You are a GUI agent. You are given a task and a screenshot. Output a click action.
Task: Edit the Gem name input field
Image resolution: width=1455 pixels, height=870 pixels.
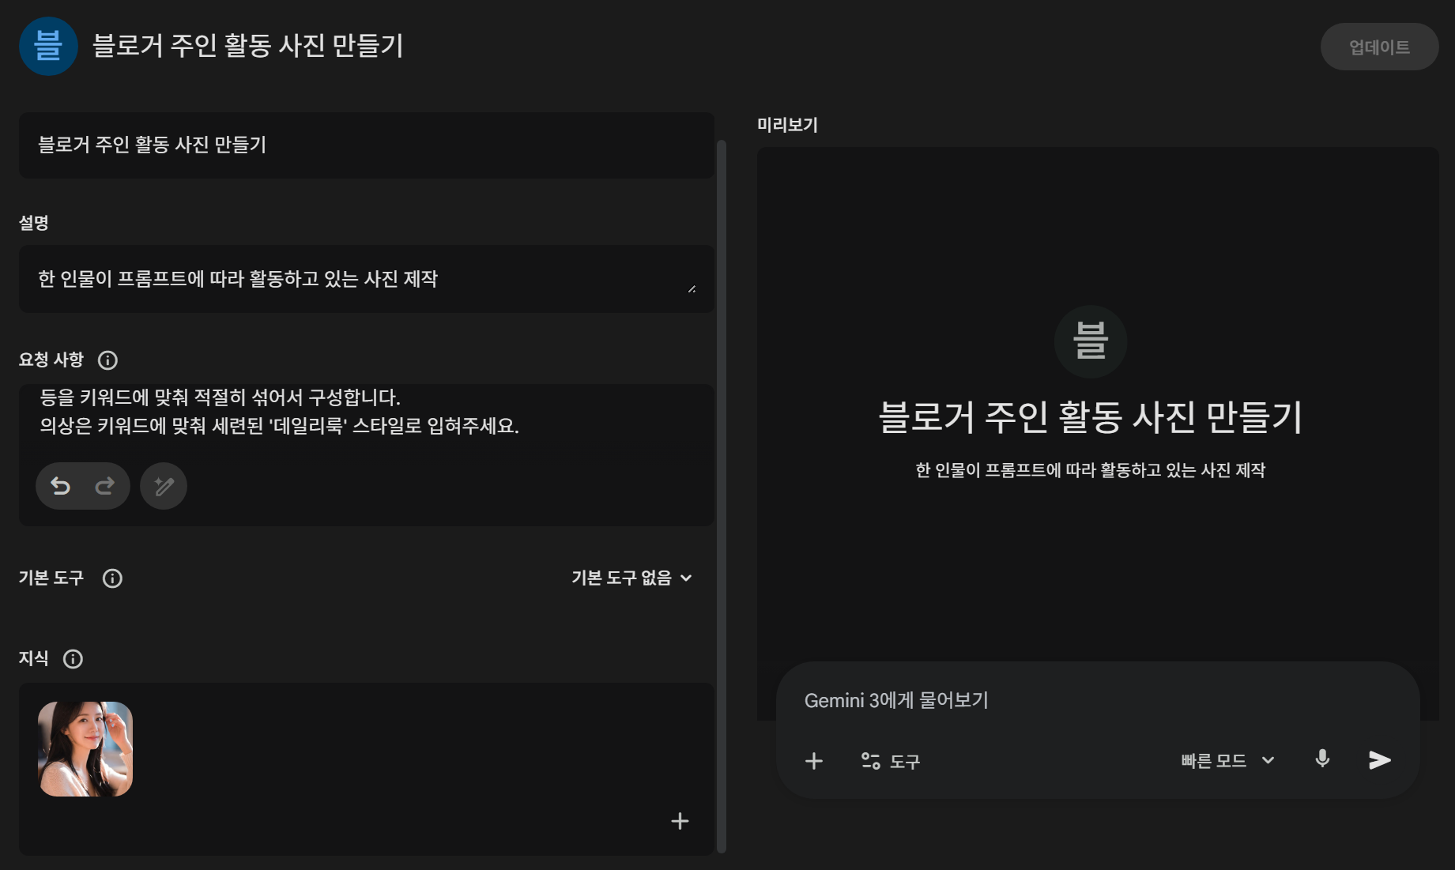point(367,145)
